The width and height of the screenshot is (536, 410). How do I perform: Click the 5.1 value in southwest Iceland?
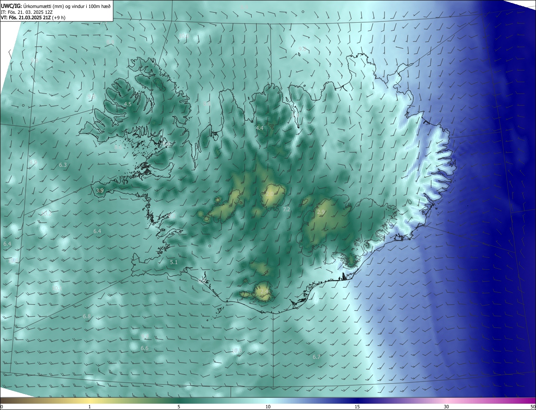[174, 262]
